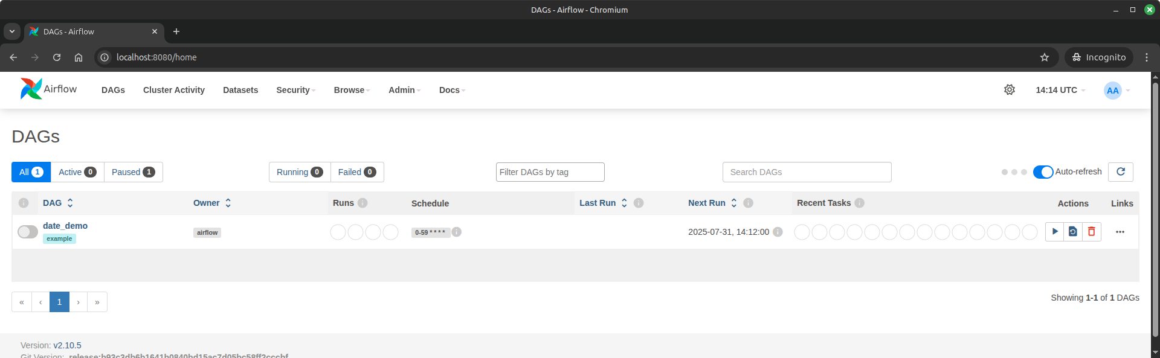Open the Admin dropdown menu
This screenshot has width=1160, height=358.
click(404, 90)
